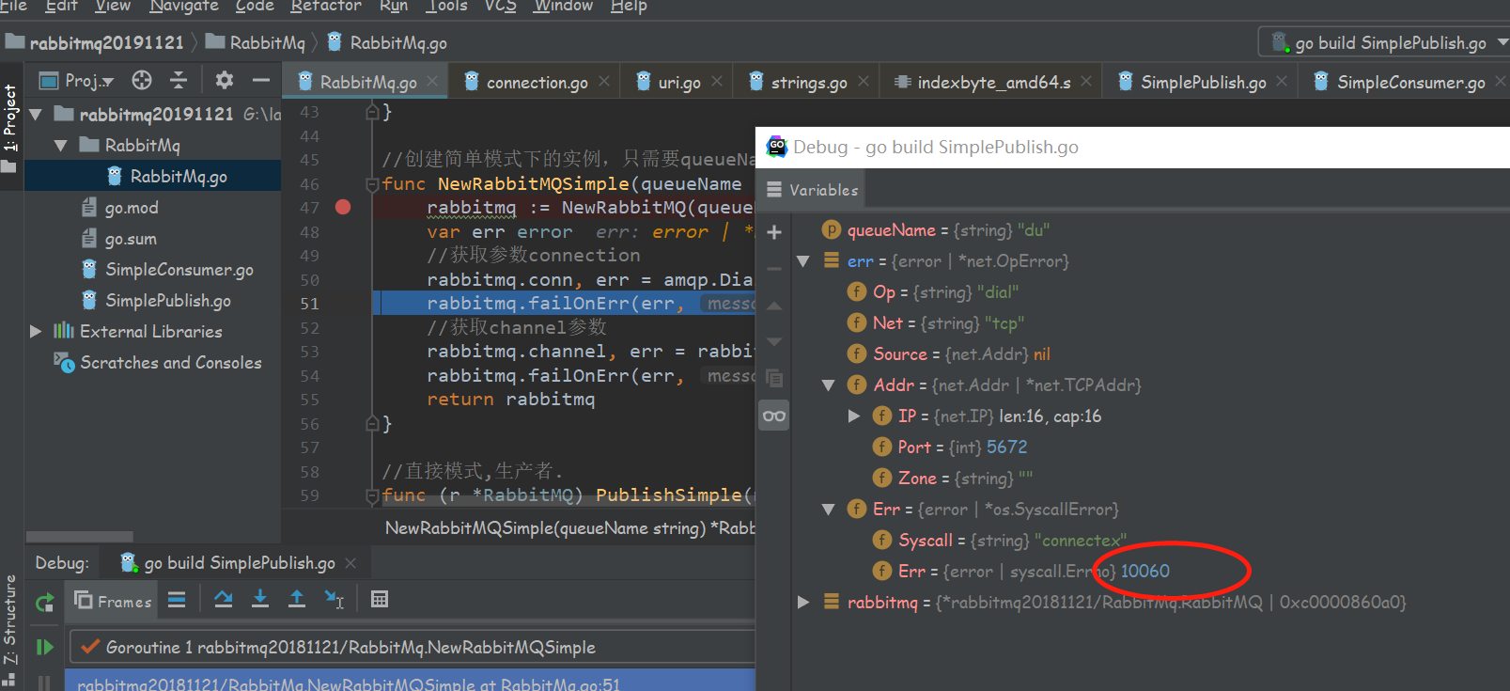Image resolution: width=1510 pixels, height=691 pixels.
Task: Click the evaluate expression calculator icon
Action: [380, 599]
